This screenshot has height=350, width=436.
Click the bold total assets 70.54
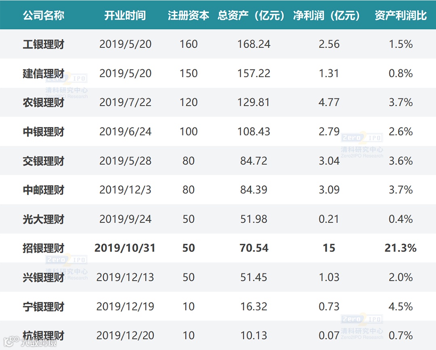(x=254, y=248)
